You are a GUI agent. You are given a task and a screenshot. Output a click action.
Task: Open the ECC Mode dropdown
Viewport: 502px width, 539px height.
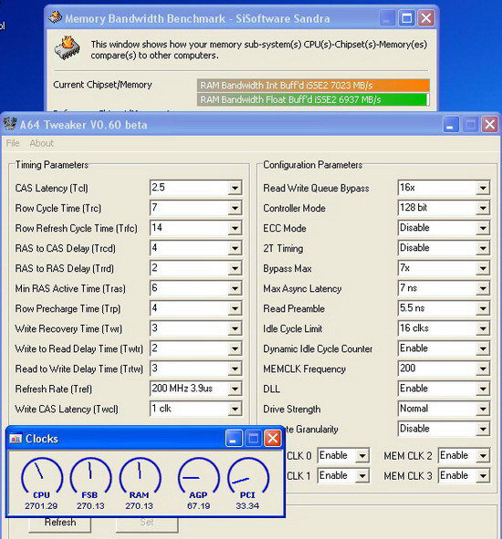tap(483, 228)
